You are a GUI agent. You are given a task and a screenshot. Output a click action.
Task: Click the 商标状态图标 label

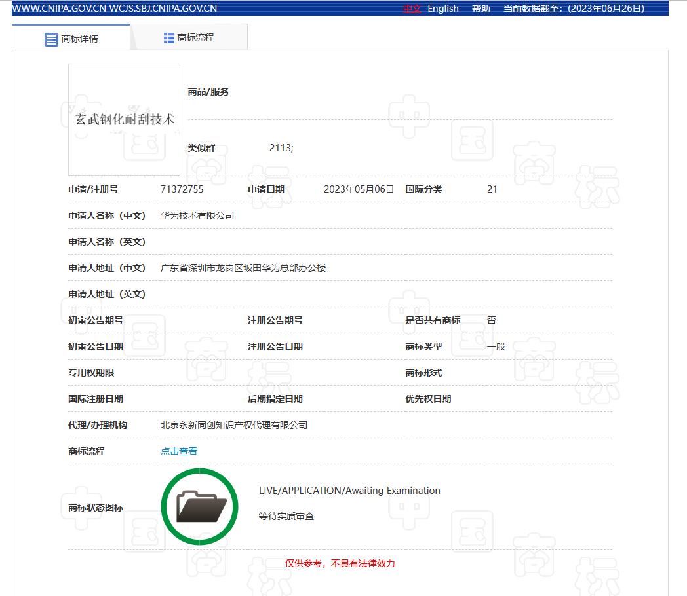coord(96,508)
